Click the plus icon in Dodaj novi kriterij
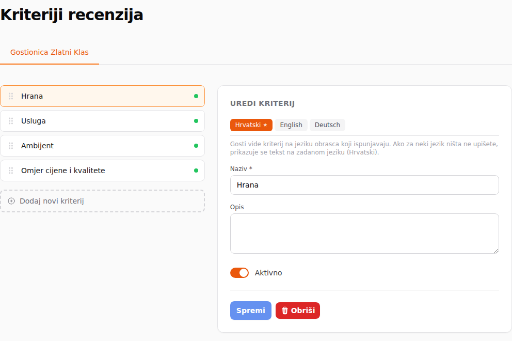 coord(11,201)
